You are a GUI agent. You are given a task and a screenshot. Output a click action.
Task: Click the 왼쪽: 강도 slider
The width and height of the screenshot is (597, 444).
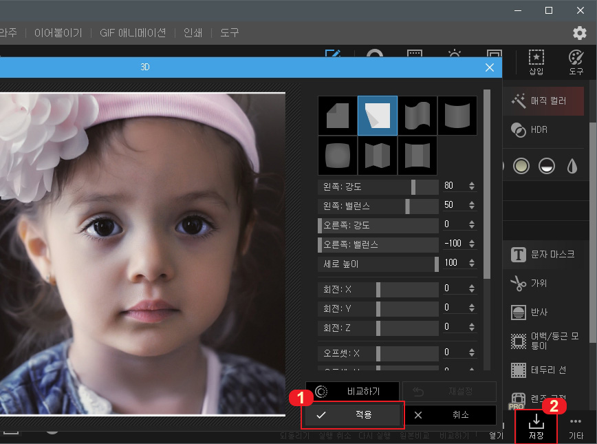click(x=378, y=187)
